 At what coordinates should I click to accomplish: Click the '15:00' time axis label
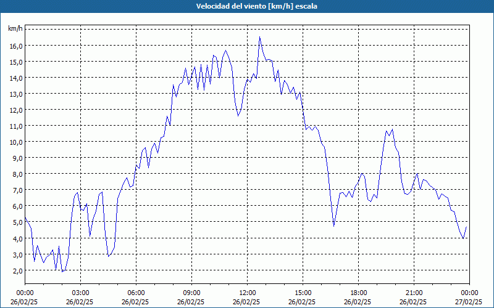click(x=303, y=293)
